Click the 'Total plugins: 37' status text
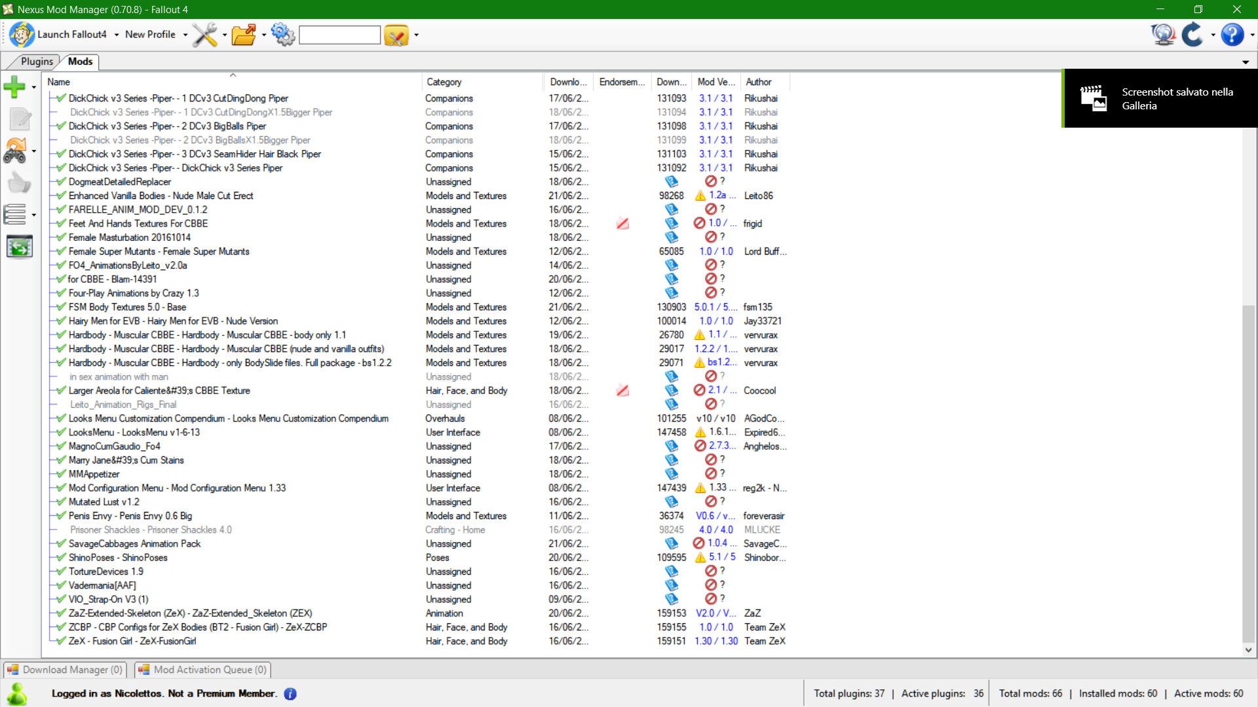Screen dimensions: 1258x707 coord(849,694)
